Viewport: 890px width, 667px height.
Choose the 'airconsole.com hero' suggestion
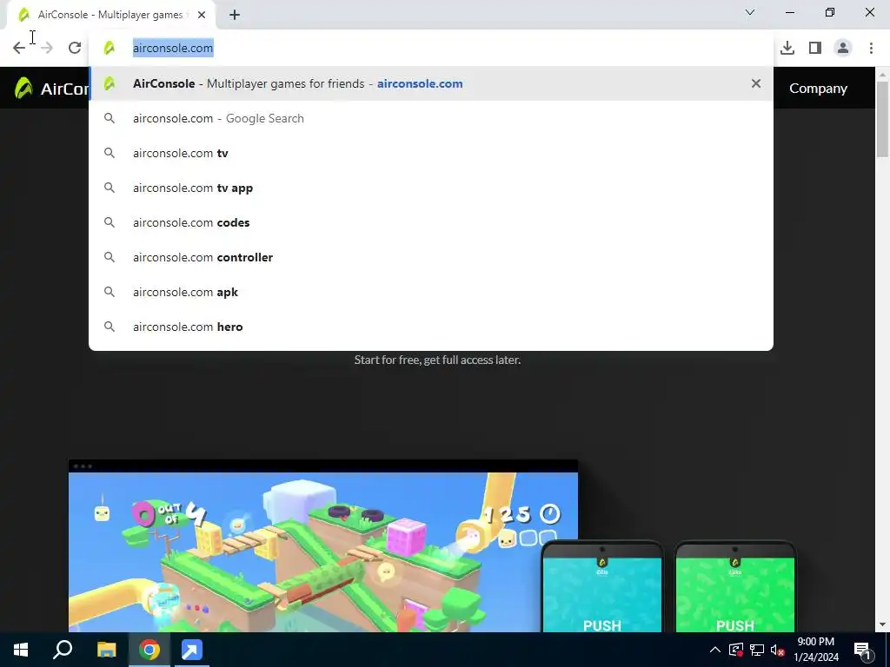pos(431,327)
